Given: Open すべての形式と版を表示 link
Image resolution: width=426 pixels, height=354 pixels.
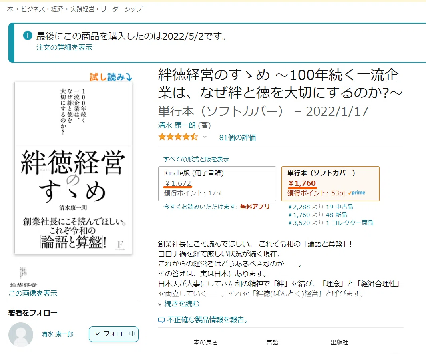Looking at the screenshot, I should (x=196, y=159).
